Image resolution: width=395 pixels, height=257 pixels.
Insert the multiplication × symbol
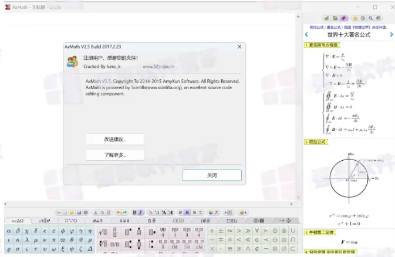point(212,249)
